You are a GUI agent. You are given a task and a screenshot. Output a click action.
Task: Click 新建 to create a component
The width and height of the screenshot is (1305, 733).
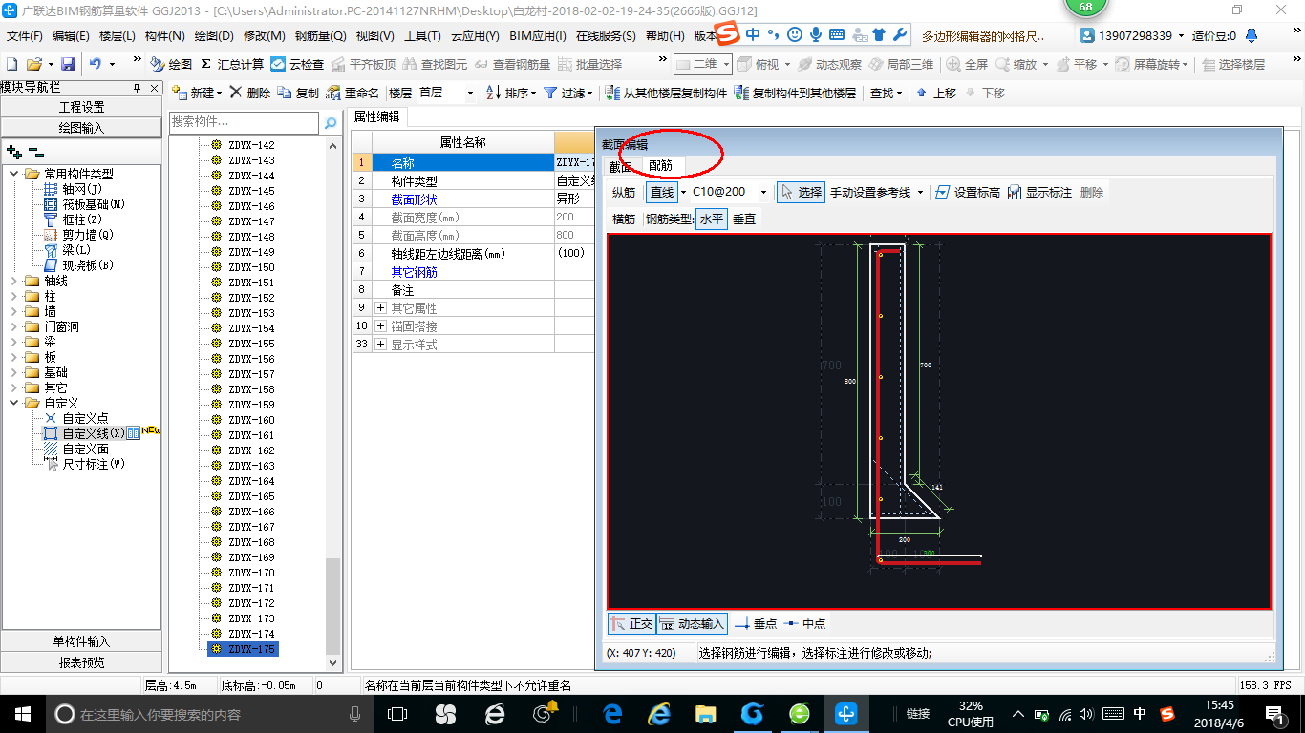195,93
